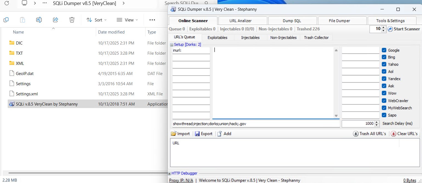Switch to the Online Scanner tab
Image resolution: width=422 pixels, height=183 pixels.
click(193, 21)
